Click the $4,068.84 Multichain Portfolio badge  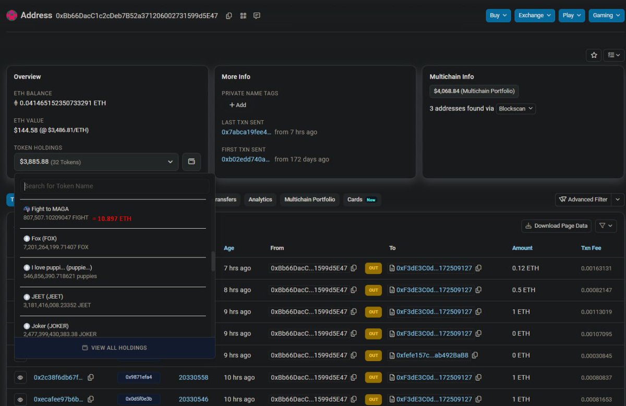click(474, 91)
